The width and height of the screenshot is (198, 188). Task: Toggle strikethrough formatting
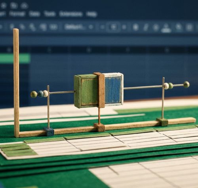156,27
